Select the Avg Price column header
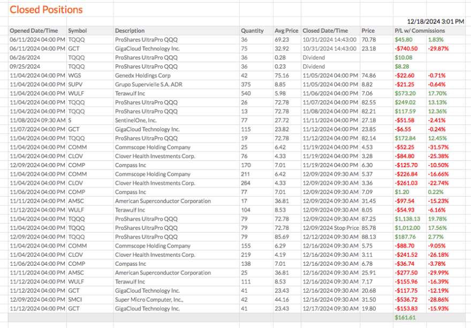 (286, 31)
